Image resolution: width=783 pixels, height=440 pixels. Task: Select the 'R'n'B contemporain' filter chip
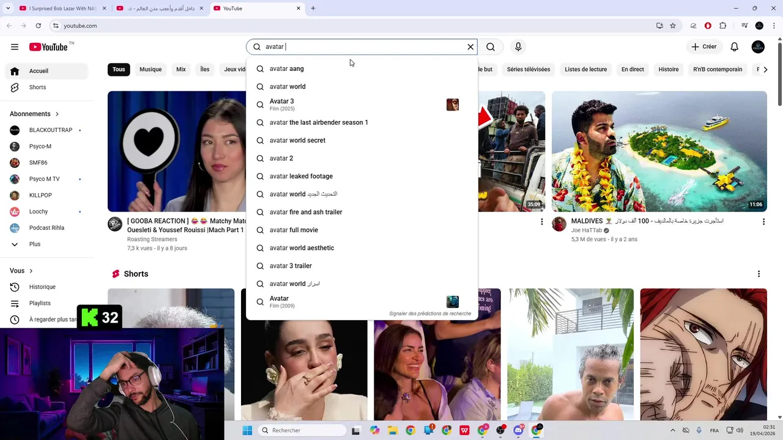tap(718, 69)
